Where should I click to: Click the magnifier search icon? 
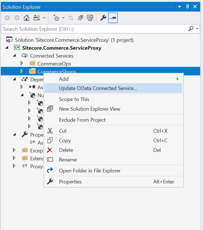tap(191, 29)
